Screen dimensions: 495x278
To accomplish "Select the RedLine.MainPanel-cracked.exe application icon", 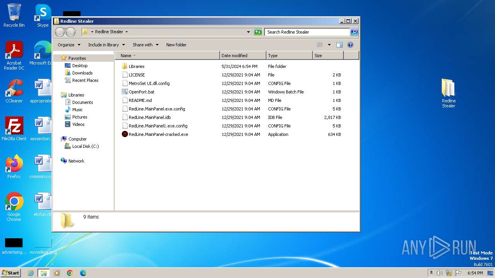I will click(x=125, y=134).
